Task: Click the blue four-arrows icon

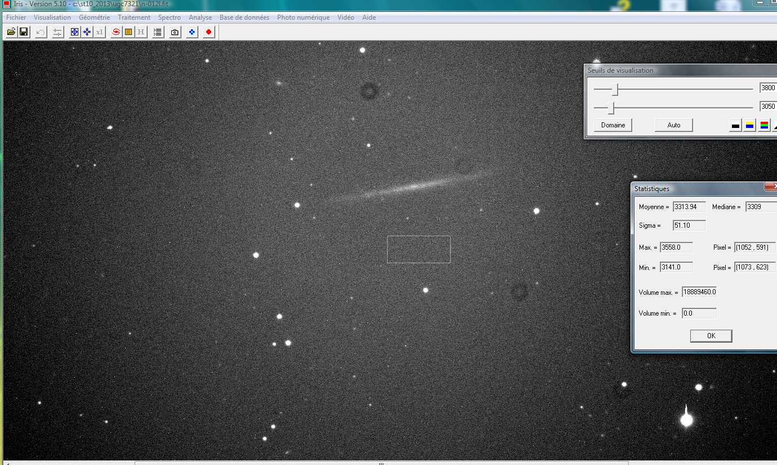Action: tap(87, 32)
